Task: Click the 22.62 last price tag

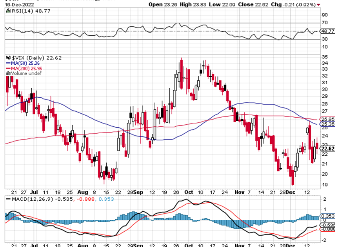Action: [327, 149]
